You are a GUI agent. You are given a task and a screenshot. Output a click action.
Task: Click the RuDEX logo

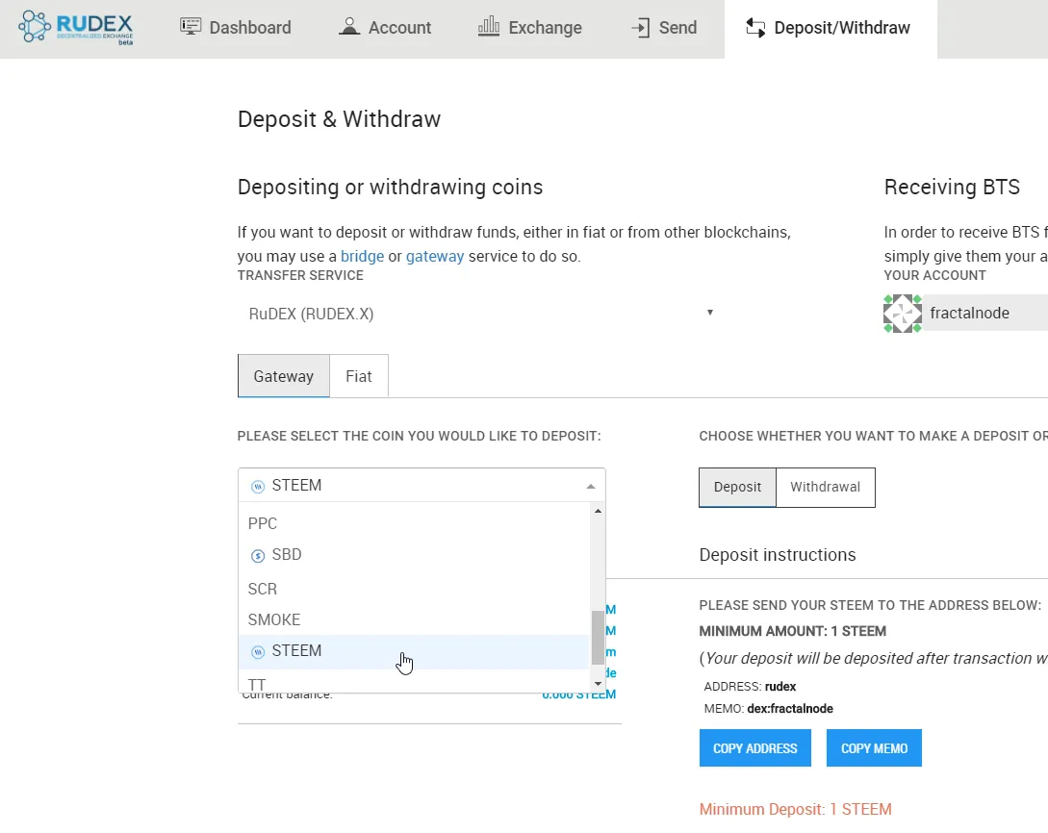(75, 27)
